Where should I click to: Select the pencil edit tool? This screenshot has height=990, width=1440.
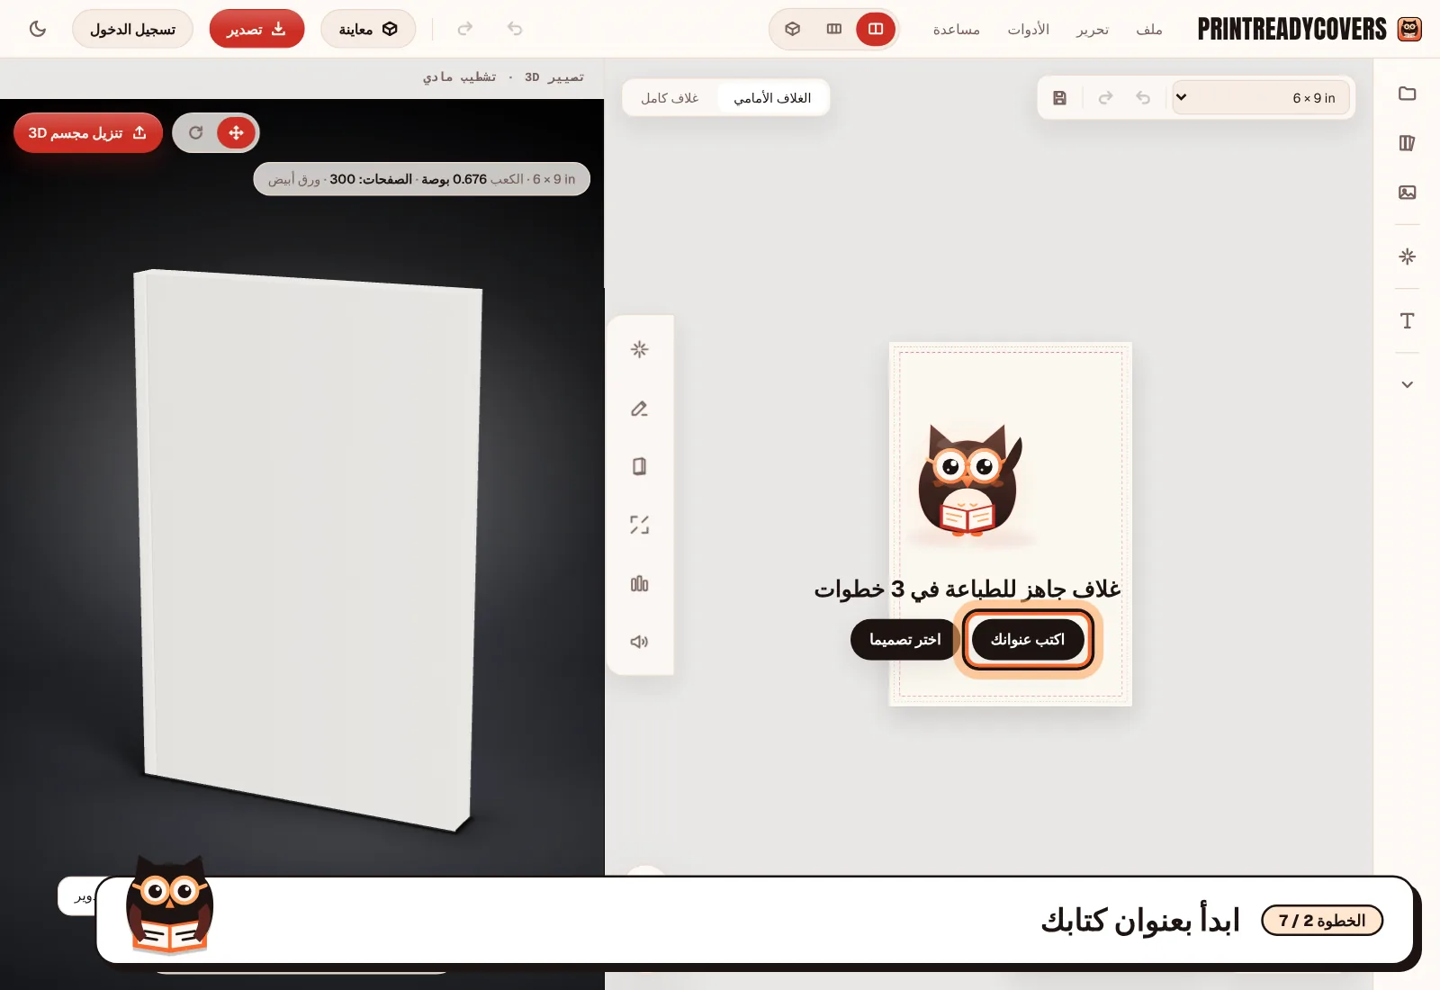click(x=640, y=408)
